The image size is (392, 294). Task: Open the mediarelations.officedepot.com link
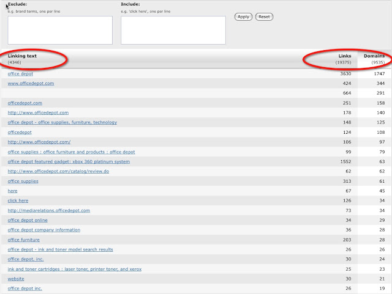pos(49,211)
